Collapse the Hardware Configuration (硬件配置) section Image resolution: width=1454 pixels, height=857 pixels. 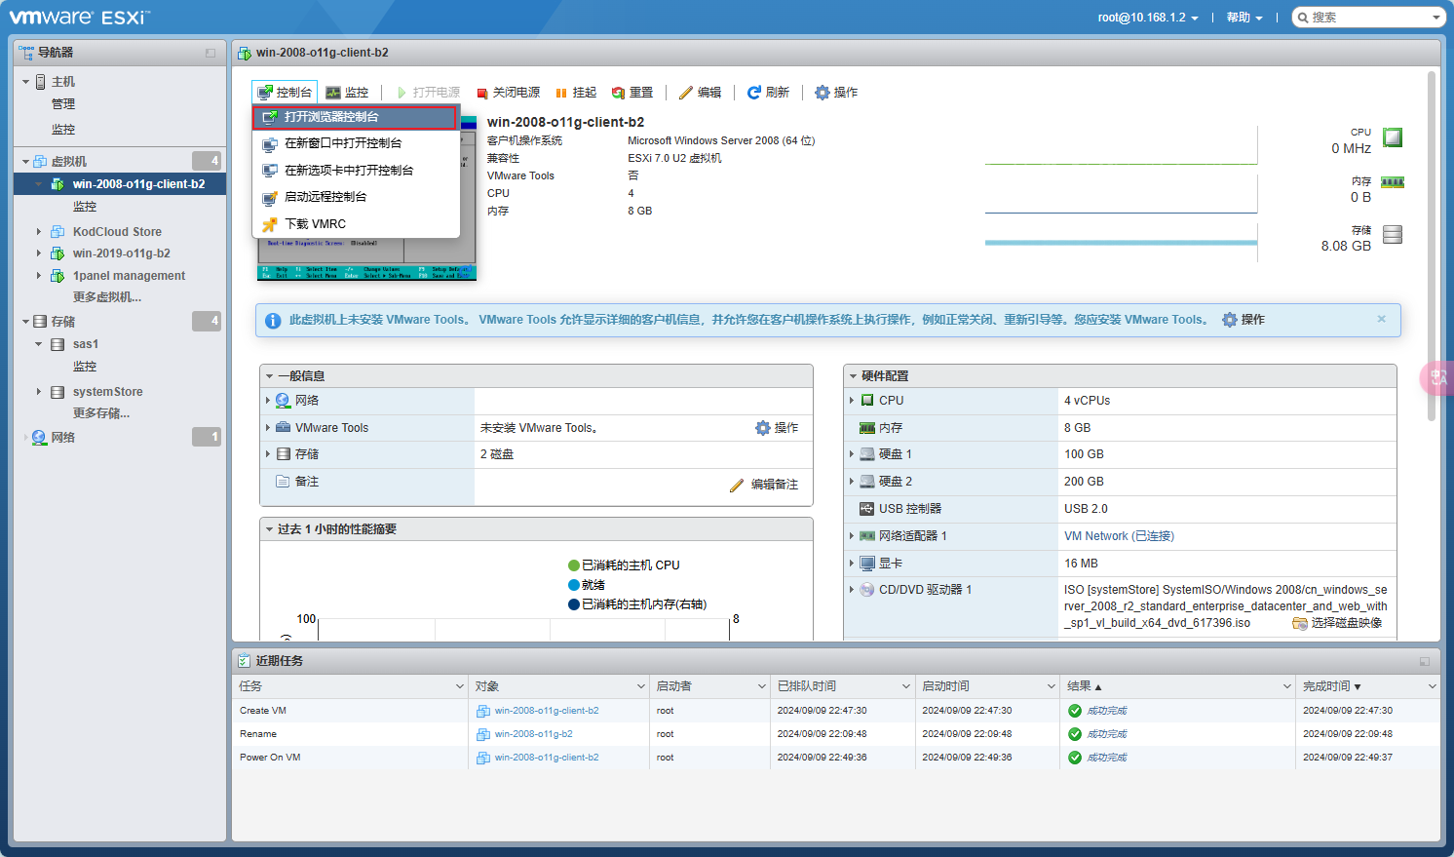pos(853,376)
